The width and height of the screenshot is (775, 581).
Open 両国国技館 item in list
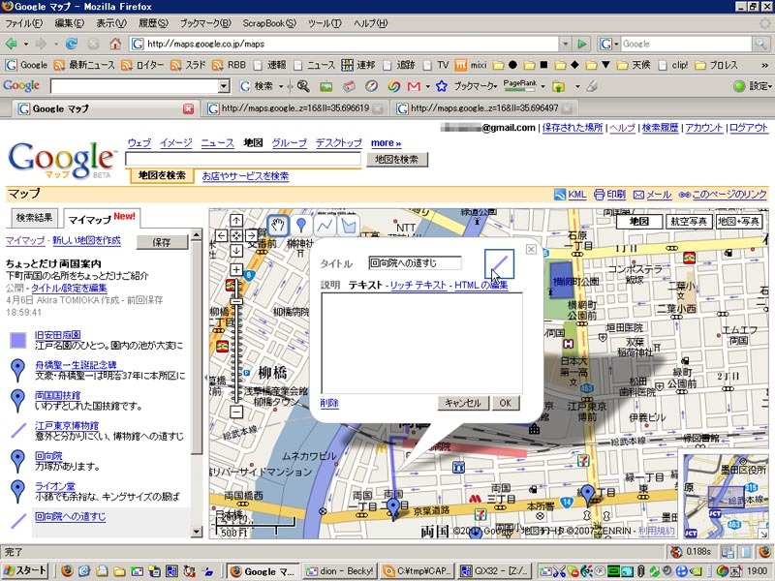click(57, 395)
